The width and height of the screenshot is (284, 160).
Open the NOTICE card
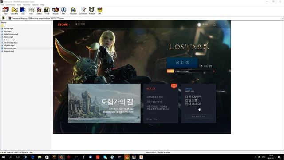point(161,103)
